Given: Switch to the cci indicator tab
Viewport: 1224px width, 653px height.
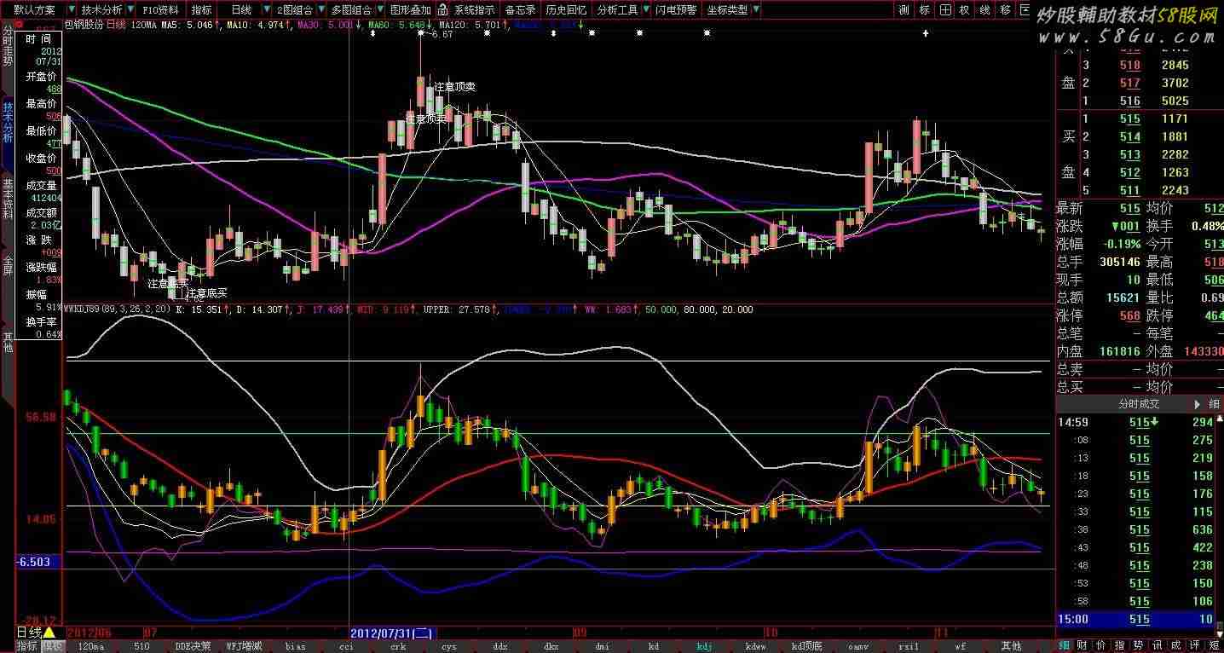Looking at the screenshot, I should [346, 646].
